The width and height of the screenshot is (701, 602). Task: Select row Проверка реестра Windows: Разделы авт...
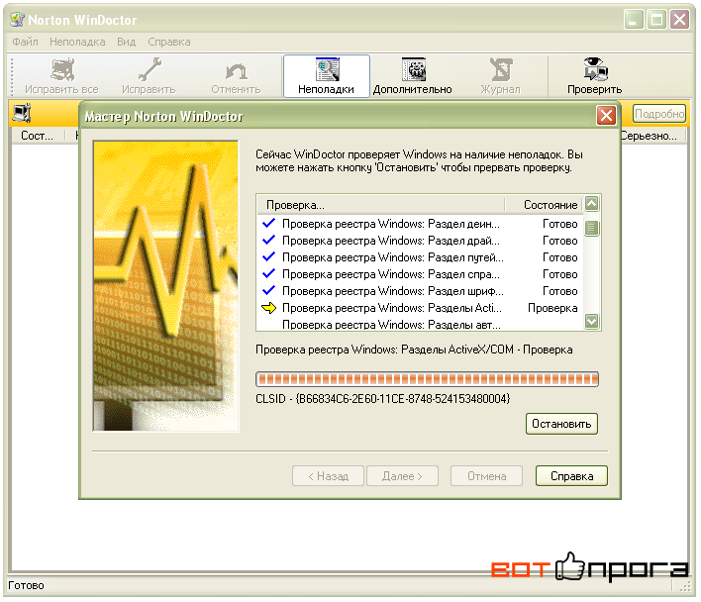420,324
